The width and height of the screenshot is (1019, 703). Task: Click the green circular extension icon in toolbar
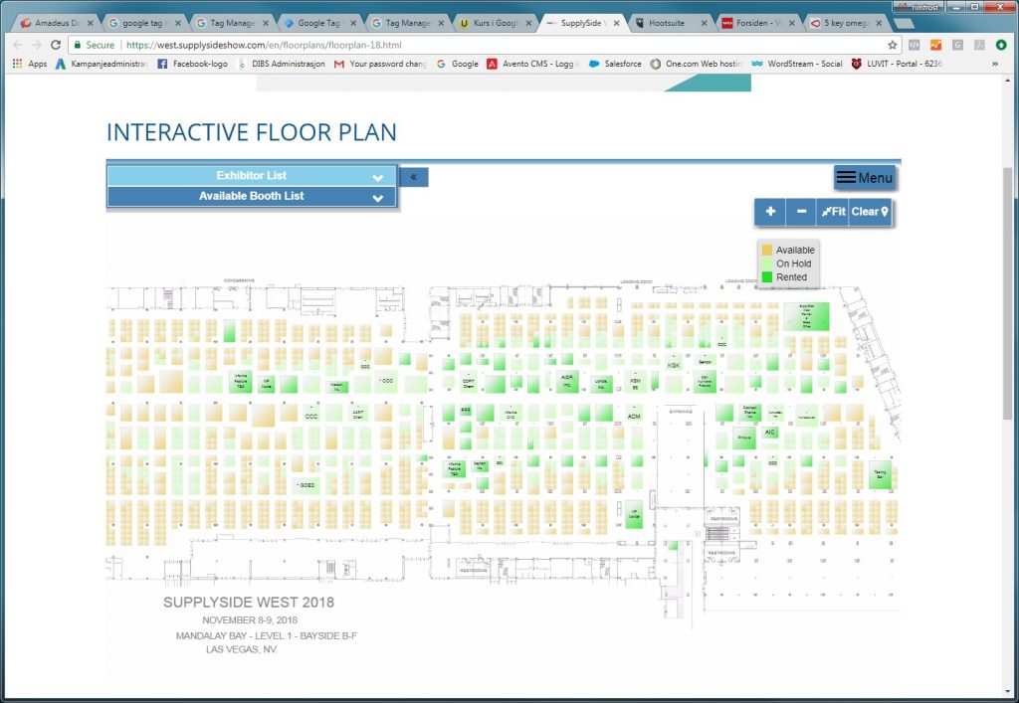[x=1001, y=45]
